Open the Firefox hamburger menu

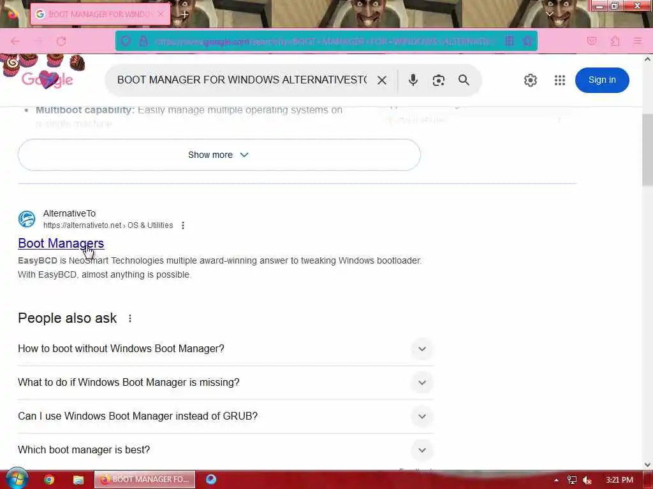[637, 41]
